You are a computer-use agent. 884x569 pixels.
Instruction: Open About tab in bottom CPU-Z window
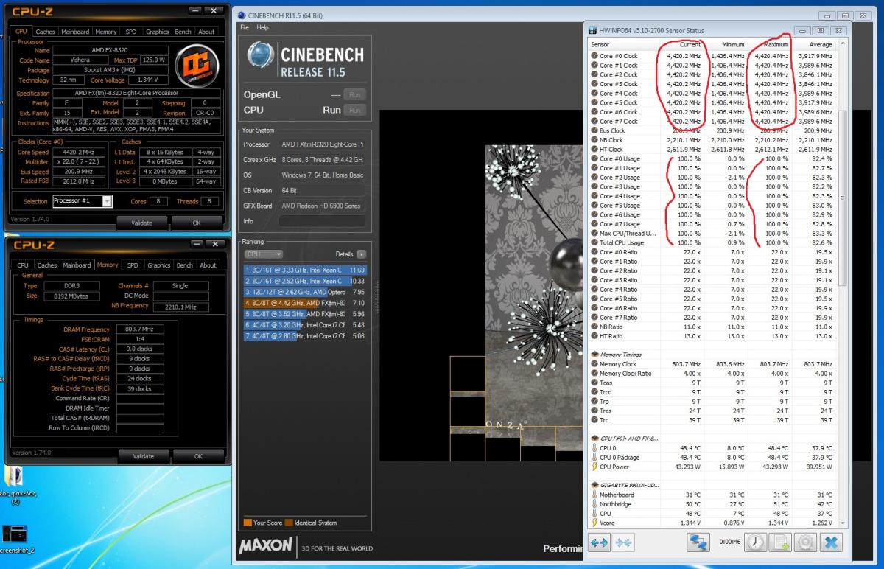tap(208, 265)
